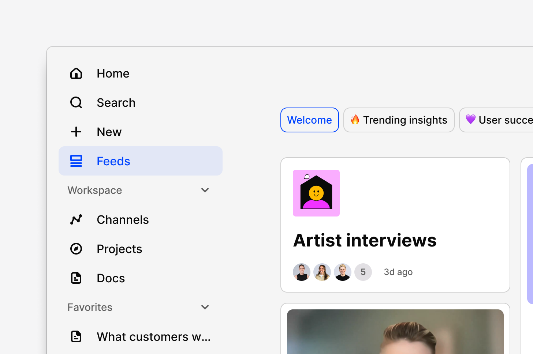Screen dimensions: 533x354
Task: Collapse the Favorites section chevron
Action: 205,307
